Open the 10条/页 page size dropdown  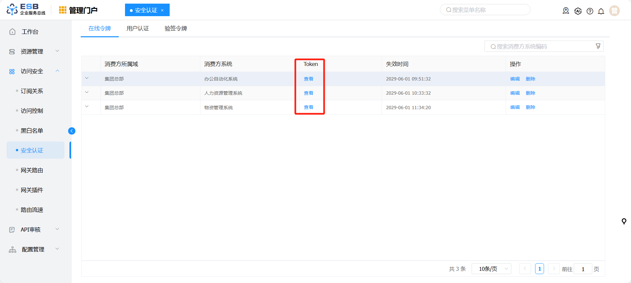tap(491, 269)
